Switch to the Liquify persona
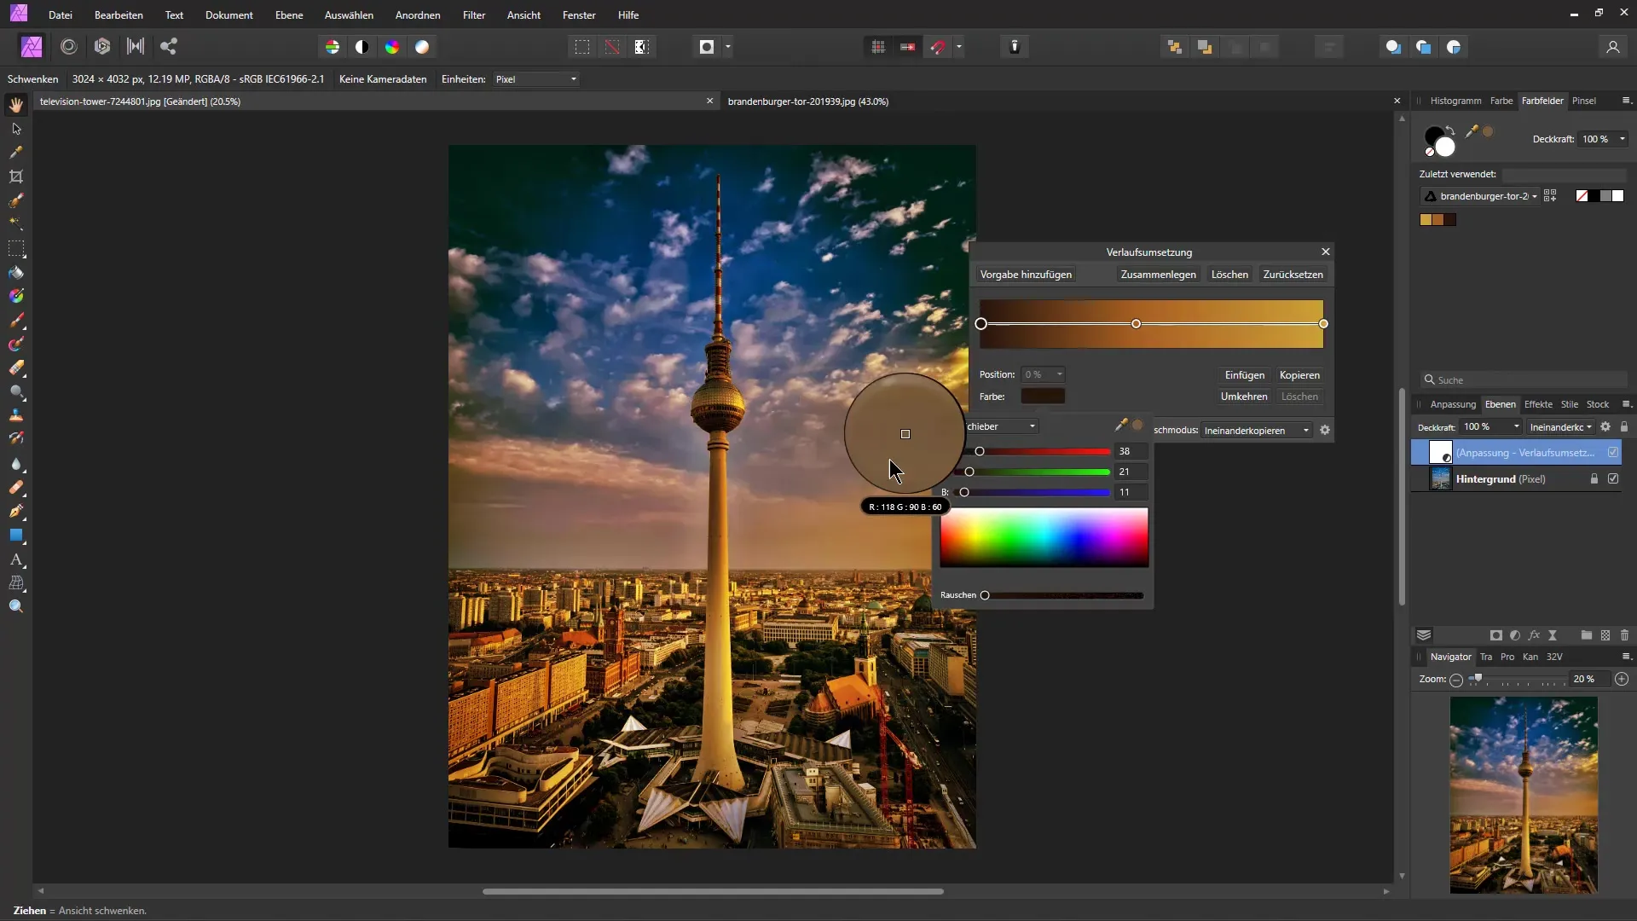 69,47
